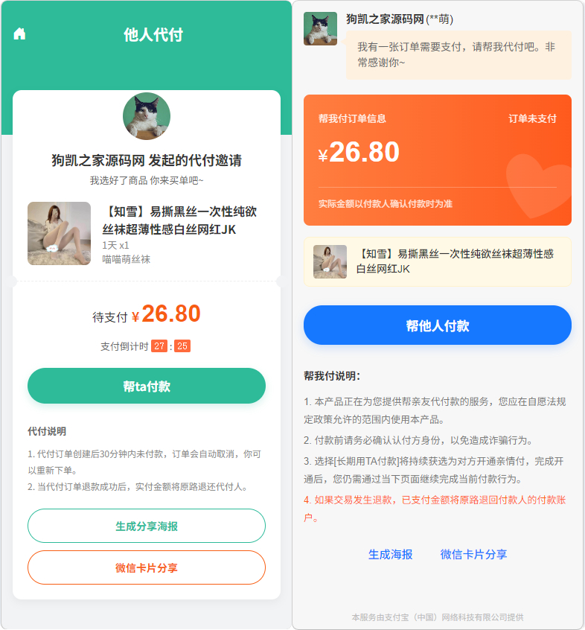Click the blue 帮他人付款 button

(437, 325)
